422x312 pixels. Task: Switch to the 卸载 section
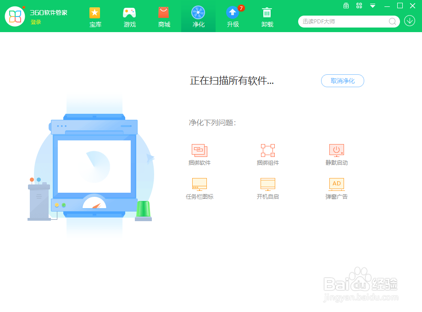point(267,16)
